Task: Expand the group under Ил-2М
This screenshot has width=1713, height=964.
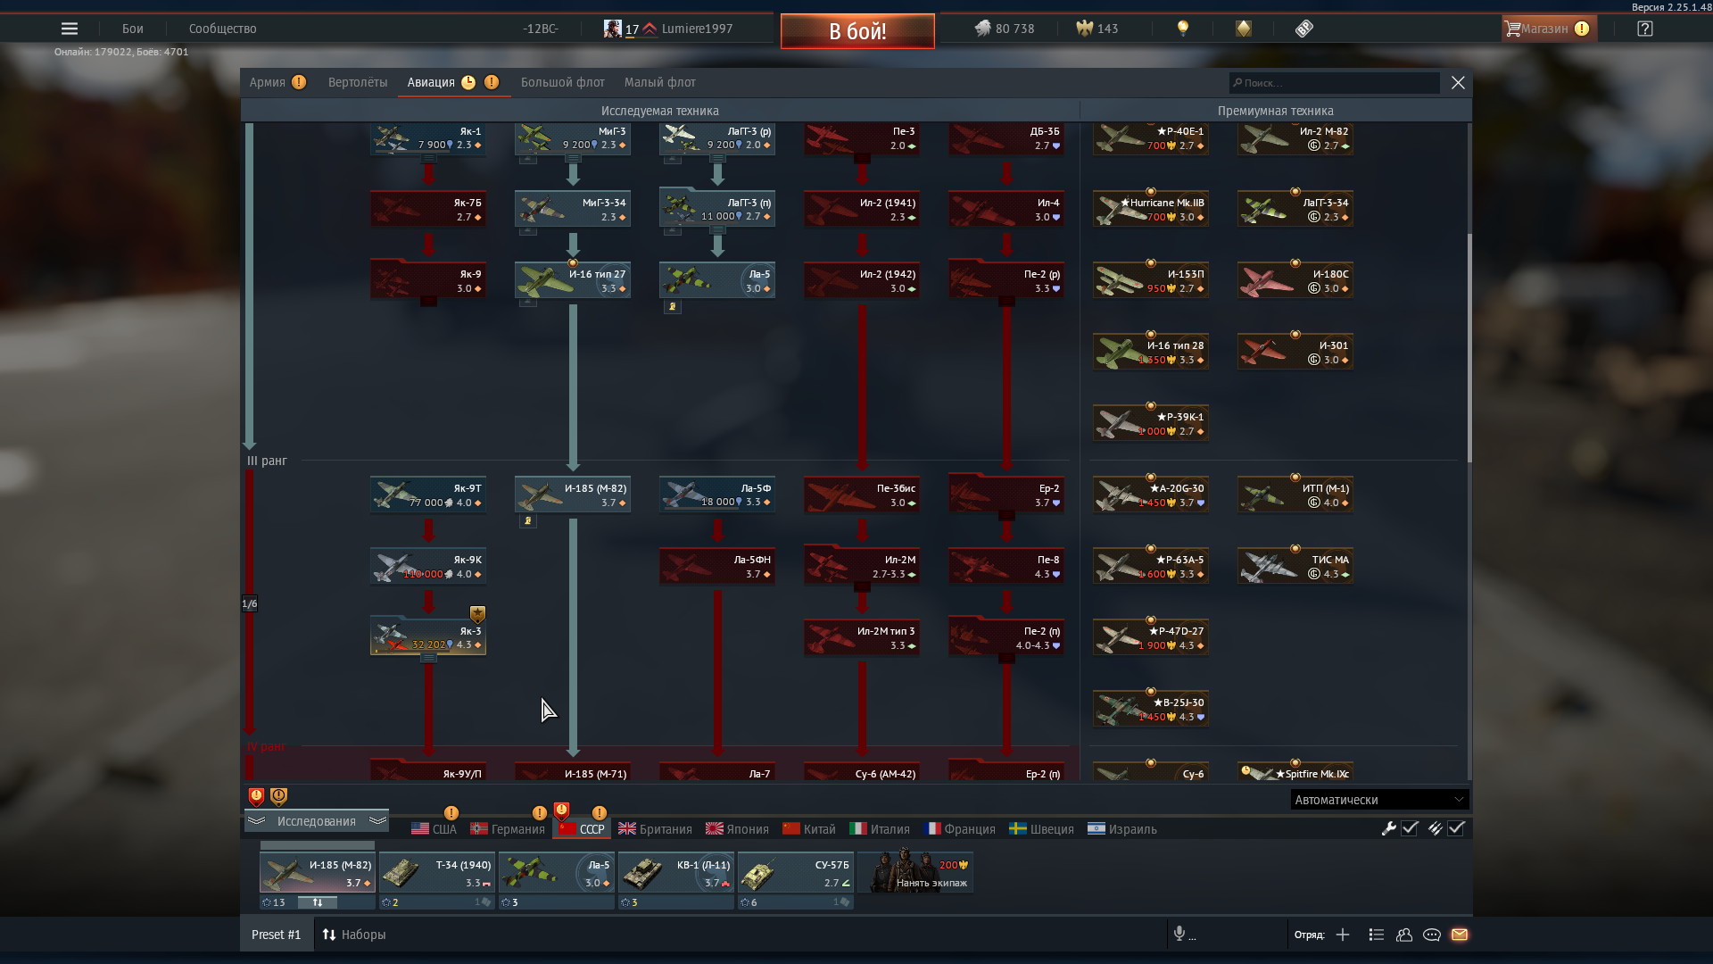Action: pos(863,587)
